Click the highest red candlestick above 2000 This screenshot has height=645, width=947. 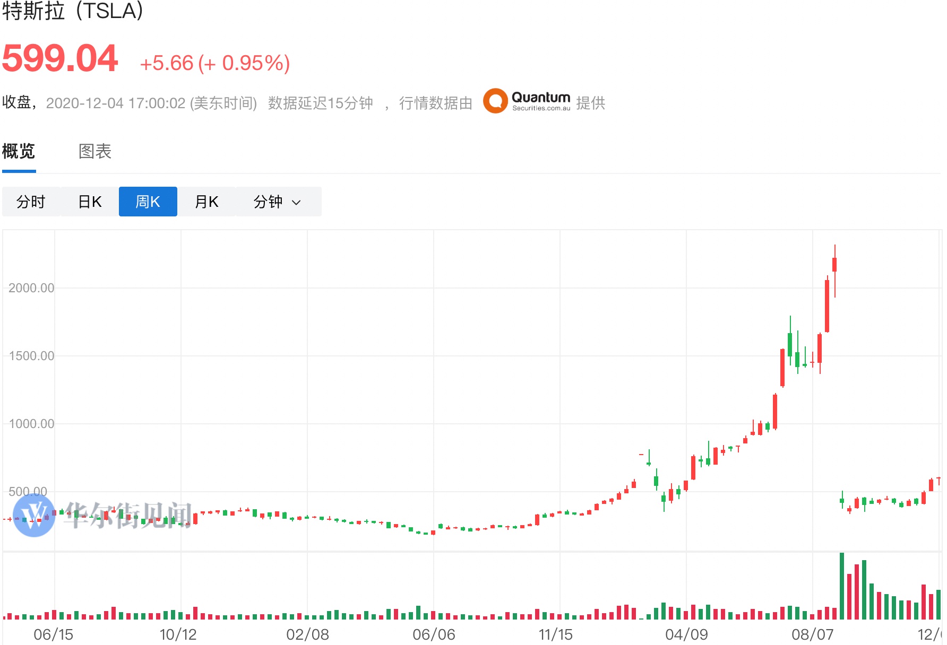pos(834,271)
